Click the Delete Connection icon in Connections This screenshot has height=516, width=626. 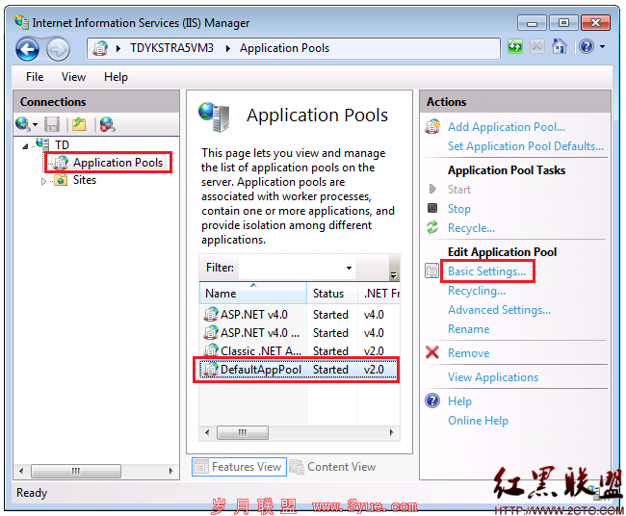pyautogui.click(x=108, y=124)
